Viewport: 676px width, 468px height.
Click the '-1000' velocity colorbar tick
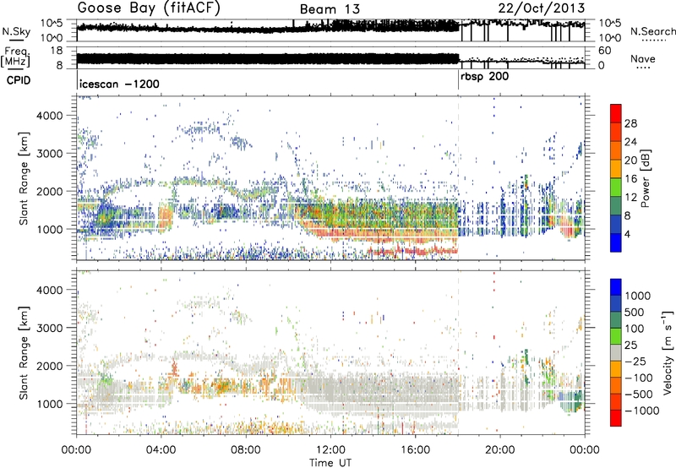[x=642, y=411]
